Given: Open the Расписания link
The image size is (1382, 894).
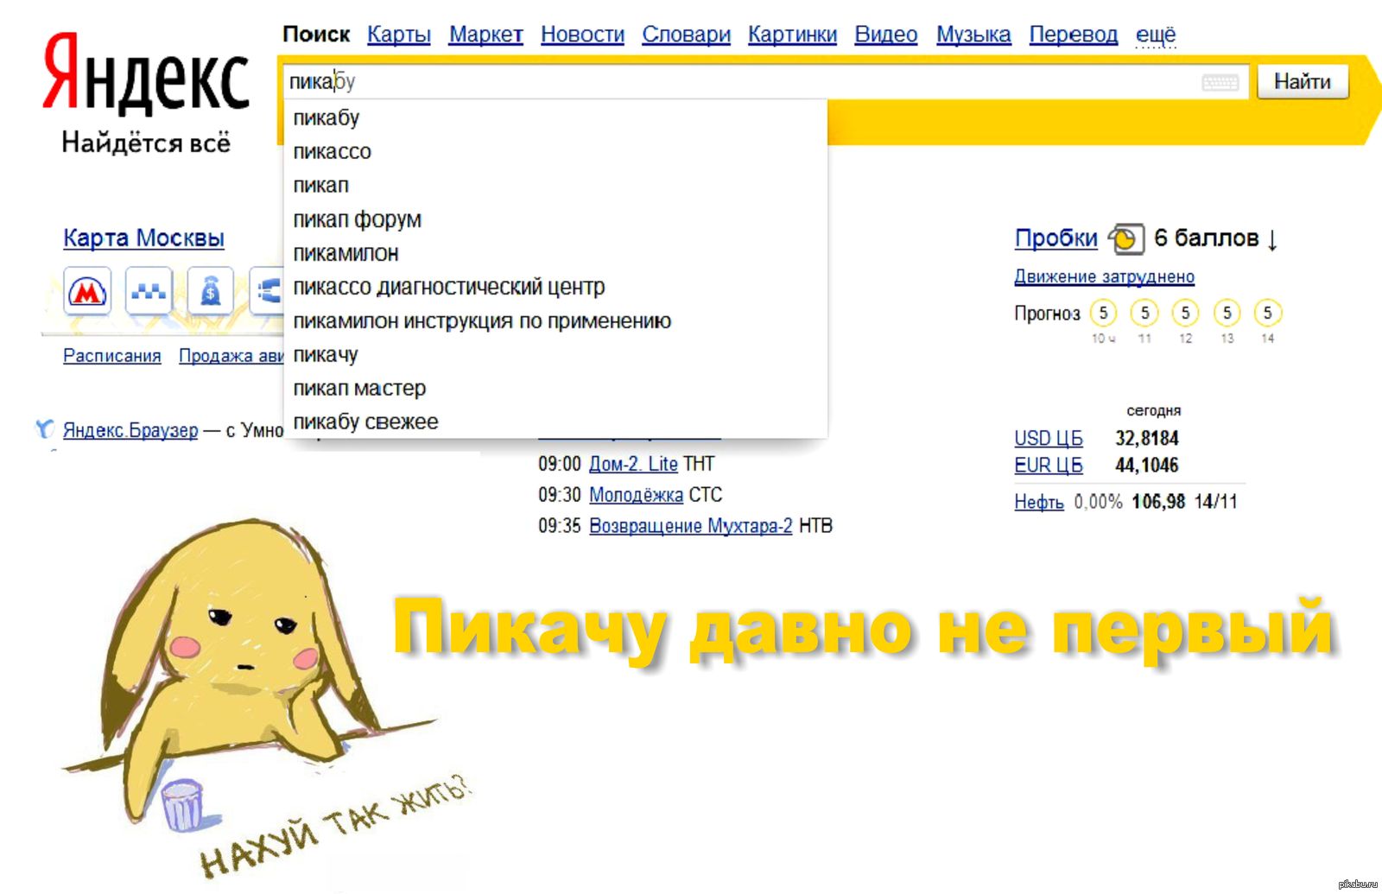Looking at the screenshot, I should (112, 355).
